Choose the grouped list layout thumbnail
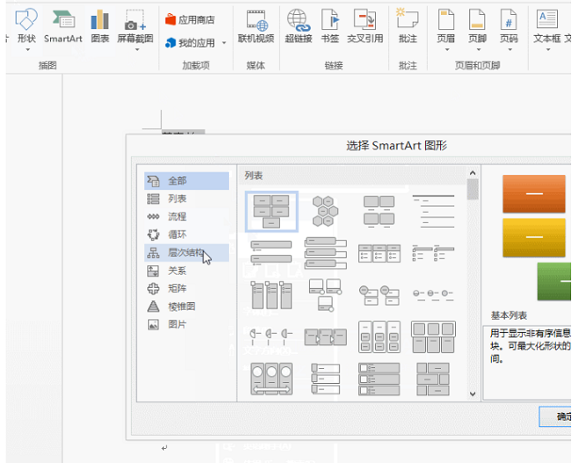The image size is (572, 463). point(379,336)
